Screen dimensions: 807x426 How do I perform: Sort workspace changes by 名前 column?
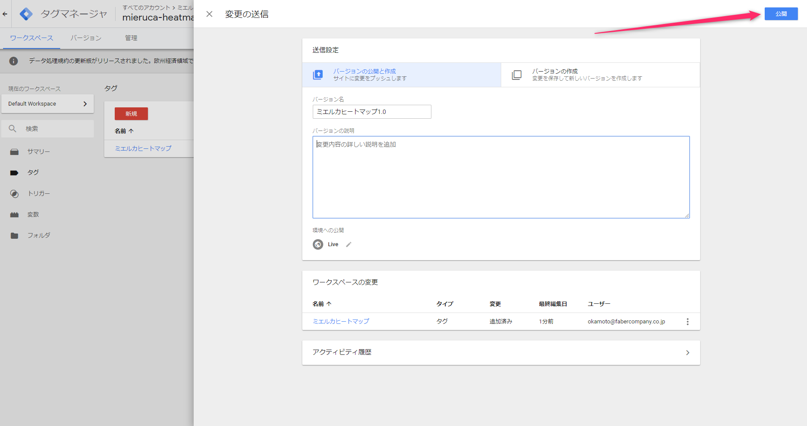(x=322, y=304)
